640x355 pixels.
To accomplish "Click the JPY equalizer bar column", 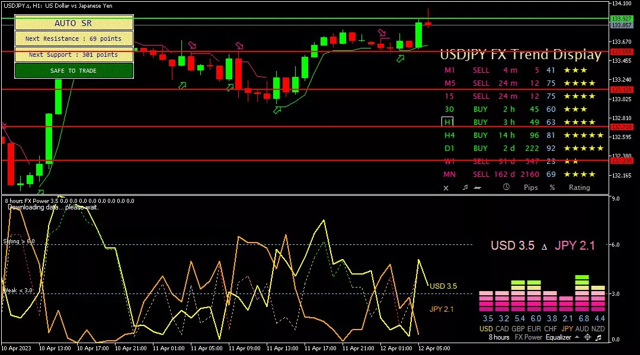I will coord(566,304).
